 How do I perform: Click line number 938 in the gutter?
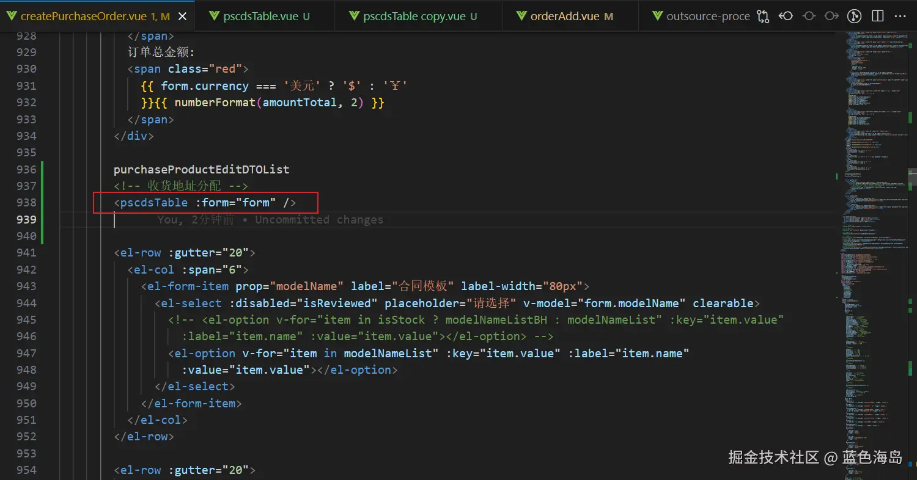26,203
